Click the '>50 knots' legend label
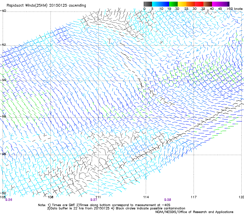 [x=234, y=9]
